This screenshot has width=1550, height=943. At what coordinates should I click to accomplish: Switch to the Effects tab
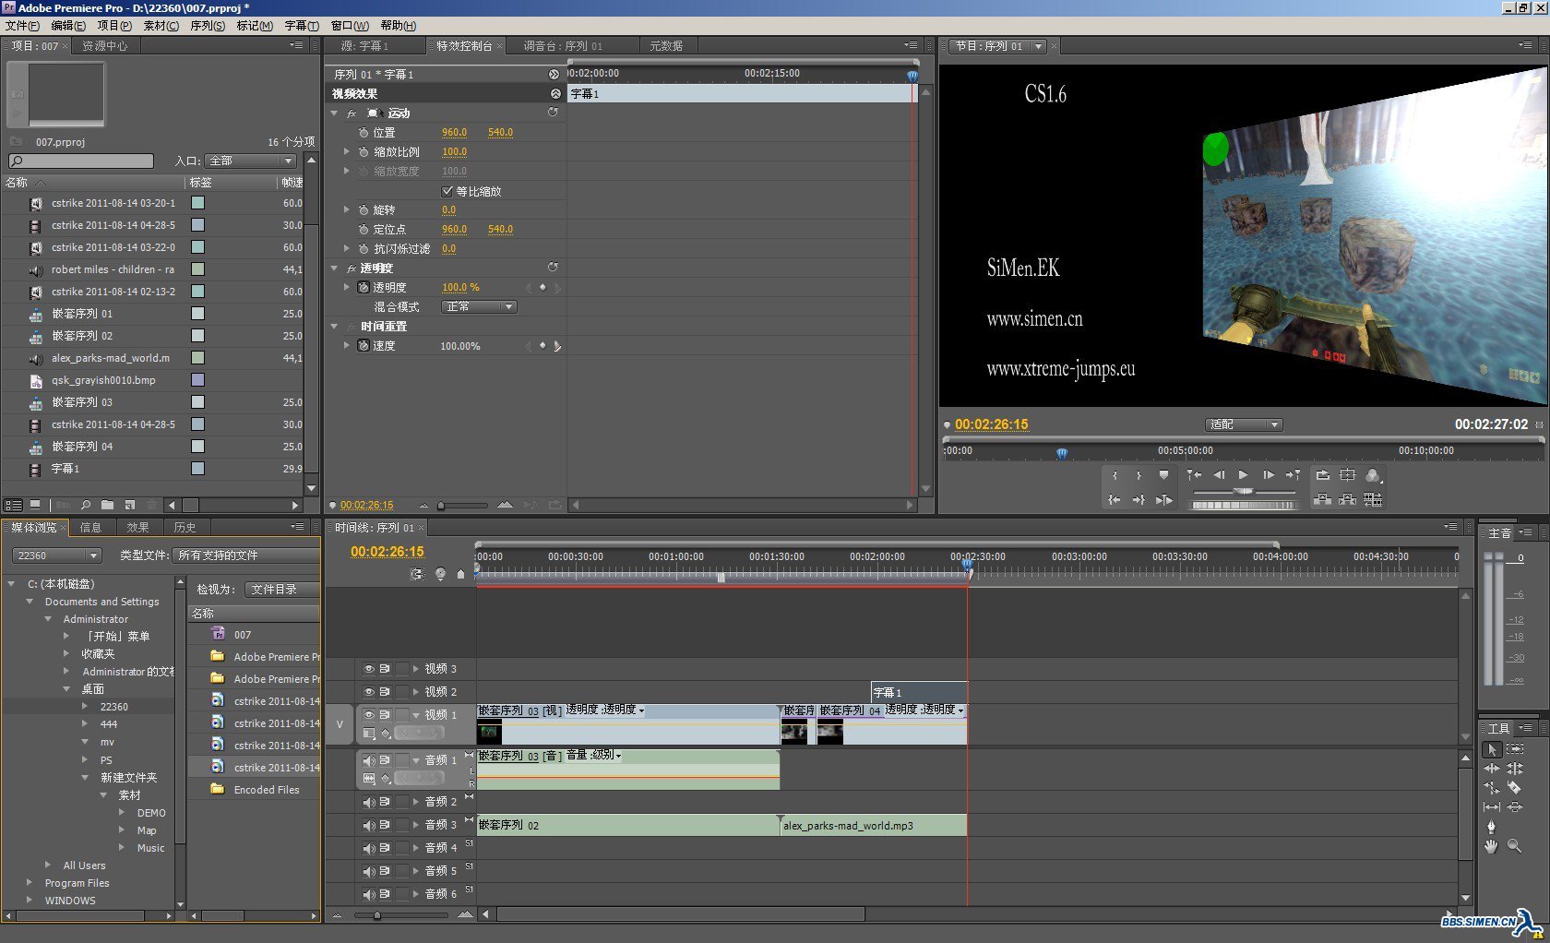pos(138,528)
